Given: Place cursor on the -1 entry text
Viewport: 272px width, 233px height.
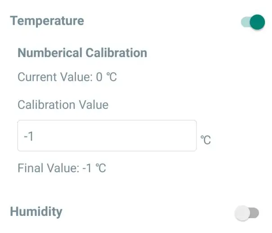Looking at the screenshot, I should click(x=29, y=136).
